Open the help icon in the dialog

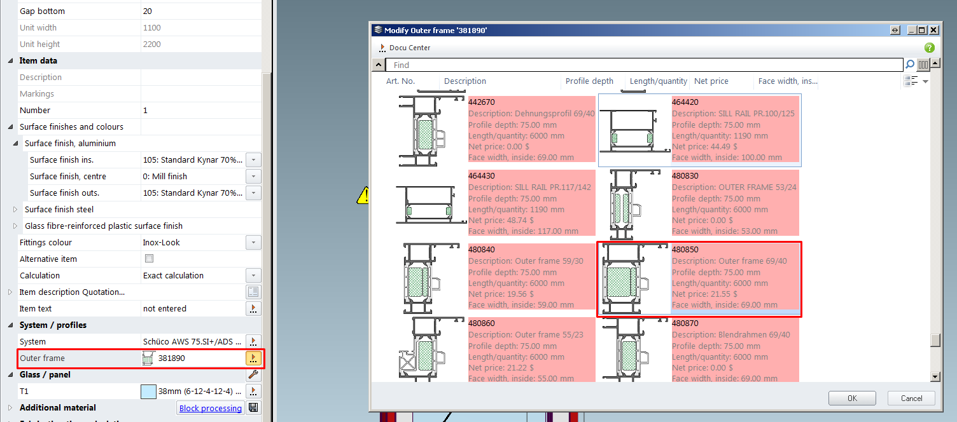tap(929, 48)
